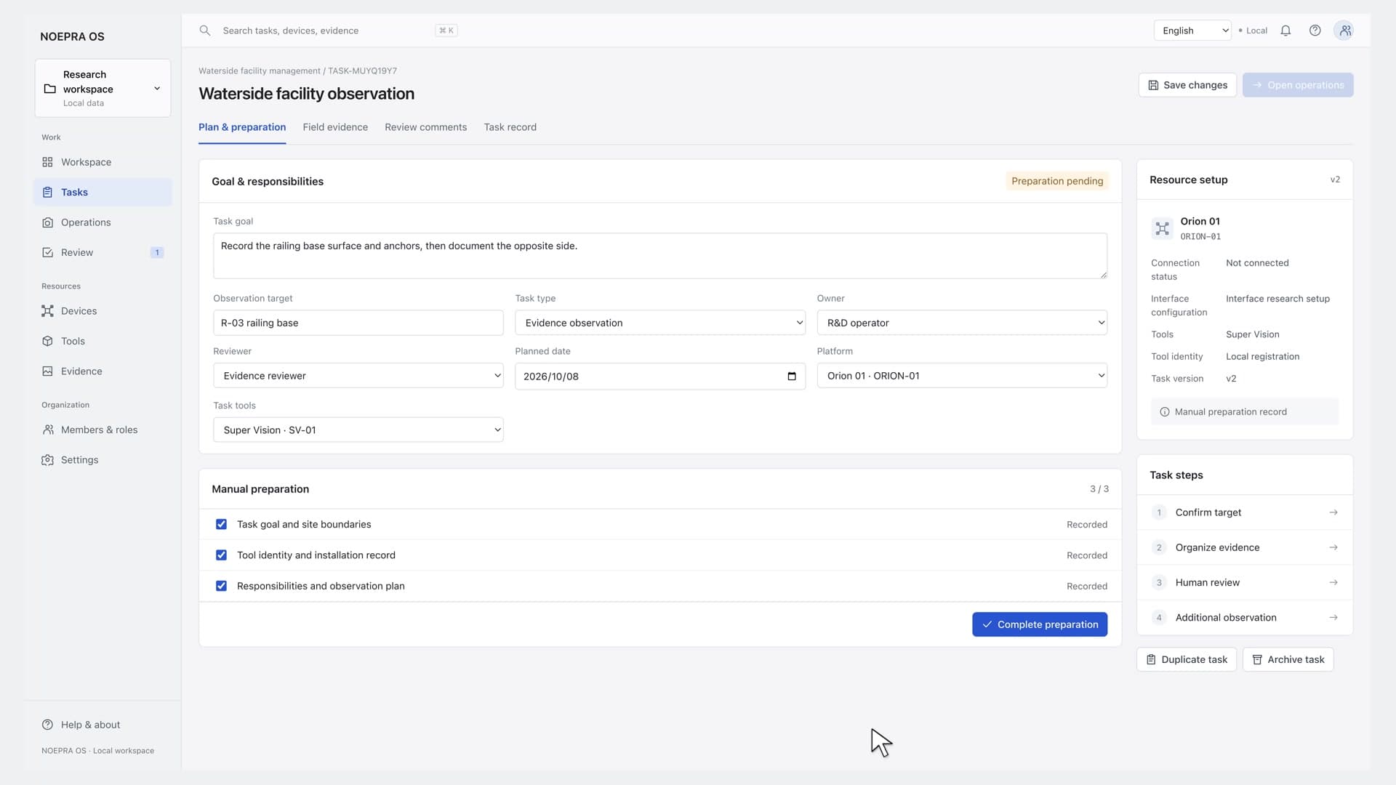Viewport: 1396px width, 785px height.
Task: Open the Owner dropdown
Action: point(962,323)
